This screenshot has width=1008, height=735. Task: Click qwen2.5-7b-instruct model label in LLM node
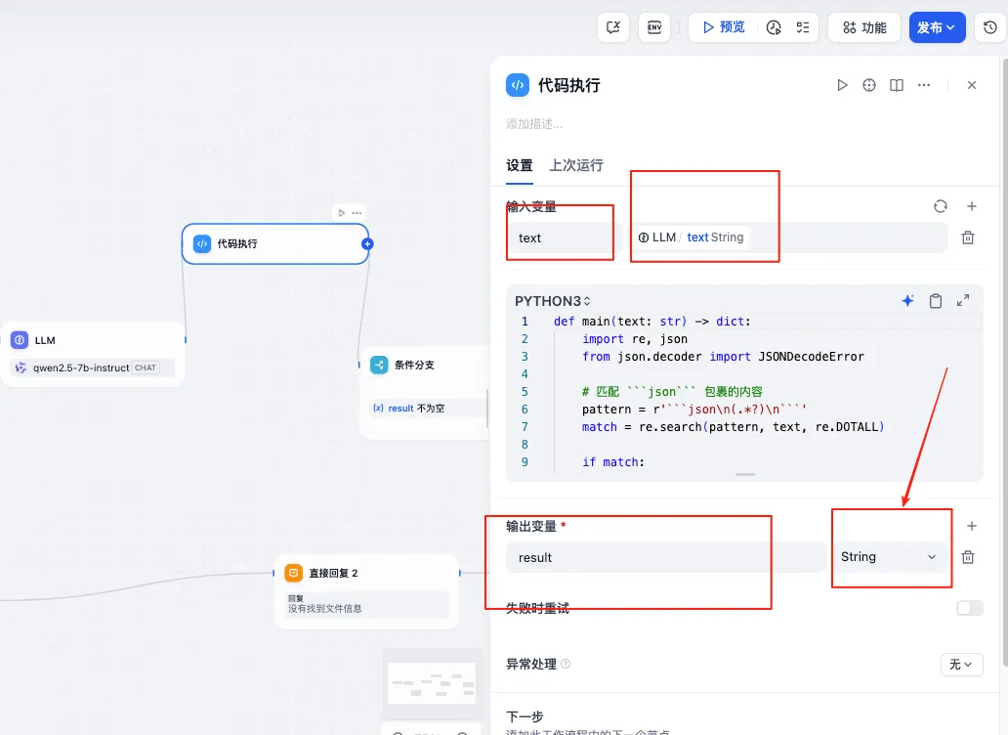(81, 367)
